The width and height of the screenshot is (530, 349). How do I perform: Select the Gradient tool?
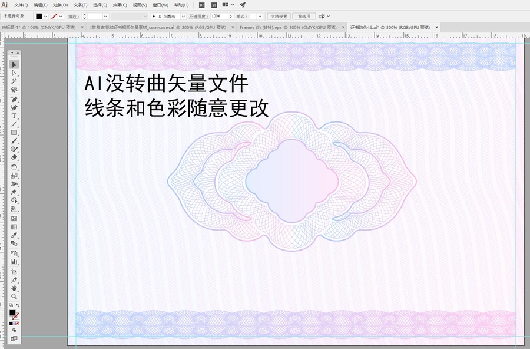coord(14,227)
